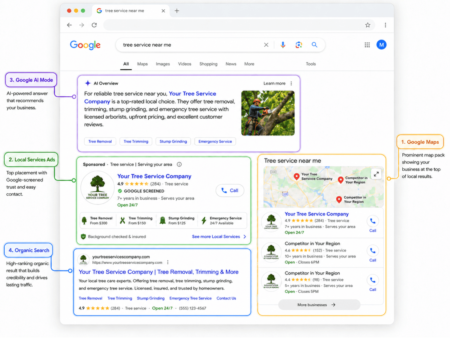The height and width of the screenshot is (338, 450).
Task: Switch to the News tab
Action: (x=231, y=64)
